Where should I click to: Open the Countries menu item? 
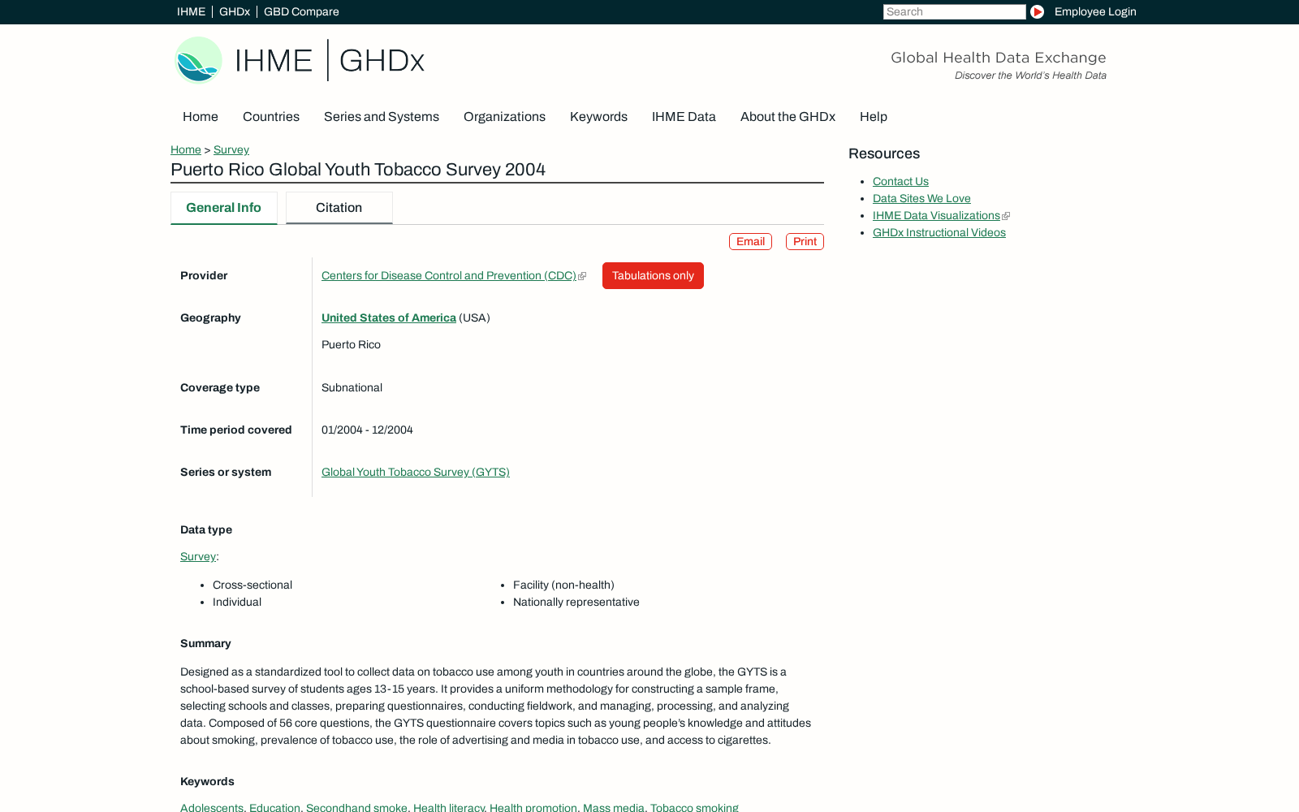(x=271, y=117)
